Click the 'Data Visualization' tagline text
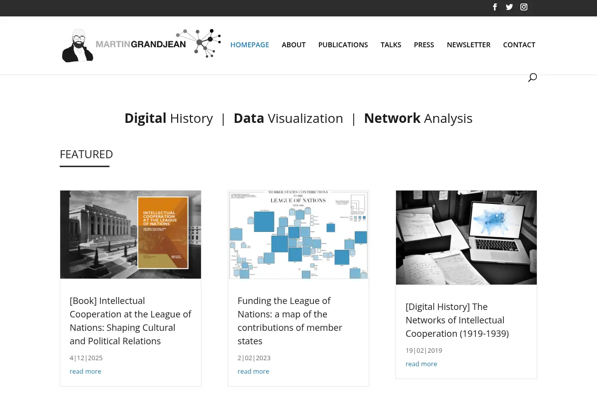This screenshot has height=398, width=597. point(289,118)
